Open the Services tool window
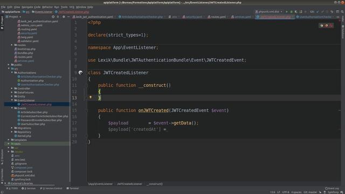The image size is (345, 194). (29, 188)
